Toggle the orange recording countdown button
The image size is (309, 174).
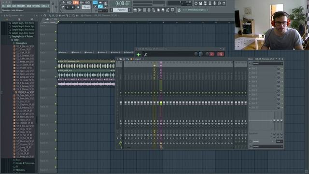click(76, 2)
